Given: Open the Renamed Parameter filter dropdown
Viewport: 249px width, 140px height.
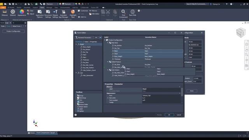Looking at the screenshot, I should (84, 38).
